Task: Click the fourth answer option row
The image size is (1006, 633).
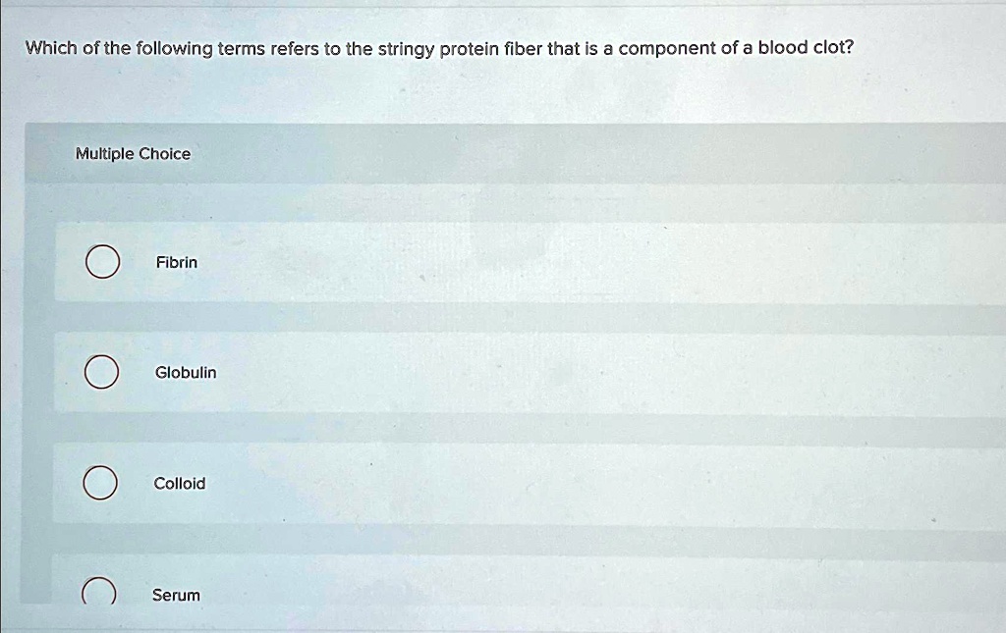Action: coord(393,593)
